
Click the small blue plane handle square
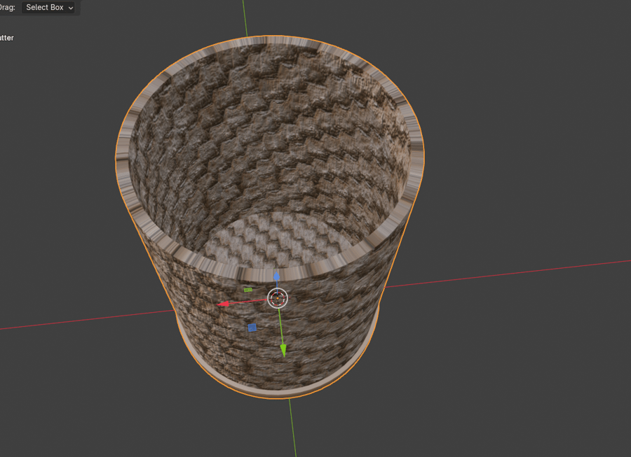[252, 328]
